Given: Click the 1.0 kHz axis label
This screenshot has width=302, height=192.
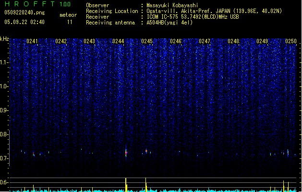Looking at the screenshot, I should [4, 86].
